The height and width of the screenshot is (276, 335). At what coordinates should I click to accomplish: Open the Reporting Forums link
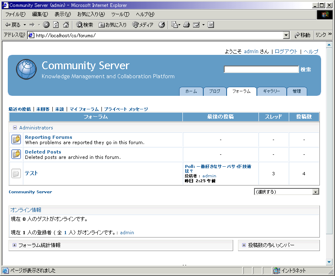coord(49,137)
